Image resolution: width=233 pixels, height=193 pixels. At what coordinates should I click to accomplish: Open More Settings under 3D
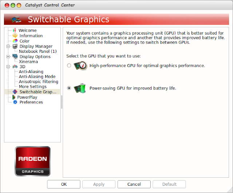coord(33,87)
